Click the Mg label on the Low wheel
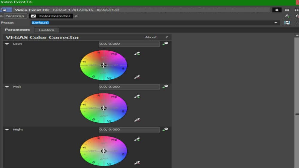The height and width of the screenshot is (168, 299). coord(114,54)
